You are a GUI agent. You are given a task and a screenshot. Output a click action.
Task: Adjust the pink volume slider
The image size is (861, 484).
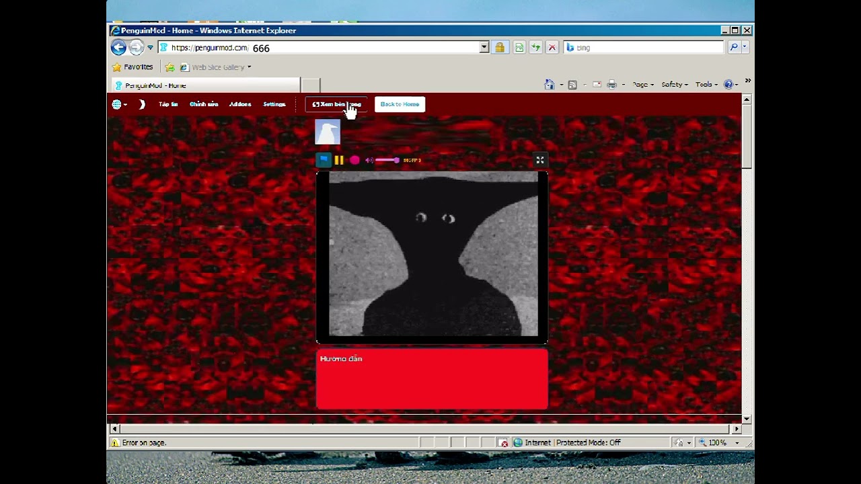click(x=387, y=160)
